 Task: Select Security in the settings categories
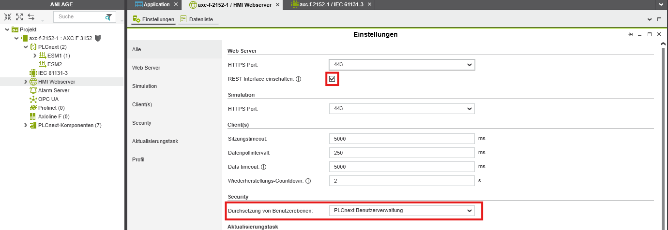coord(142,123)
